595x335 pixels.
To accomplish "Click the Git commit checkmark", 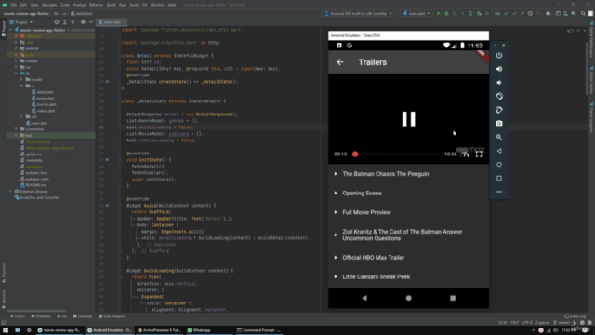I will (514, 14).
